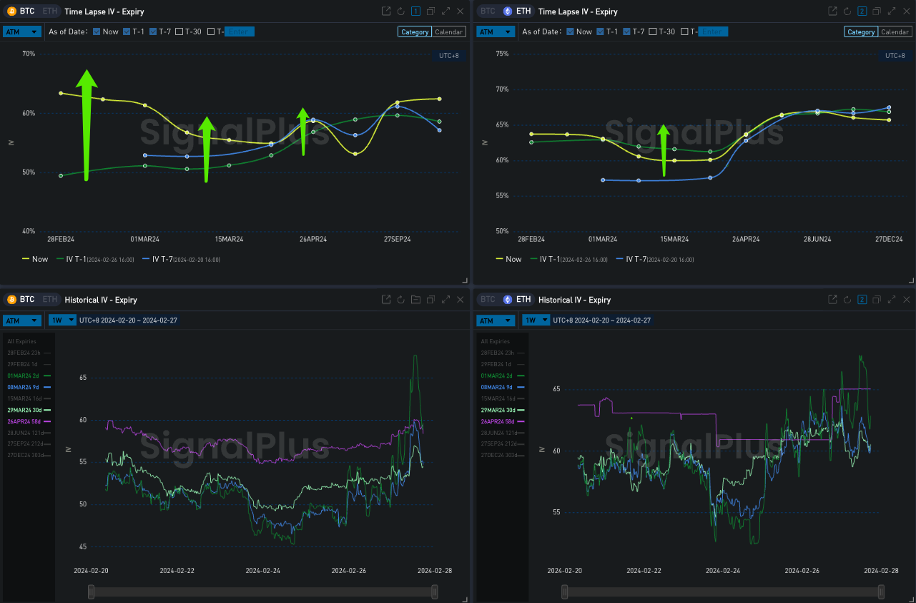
Task: Click the custom T- days input in BTC Time Lapse
Action: click(240, 31)
